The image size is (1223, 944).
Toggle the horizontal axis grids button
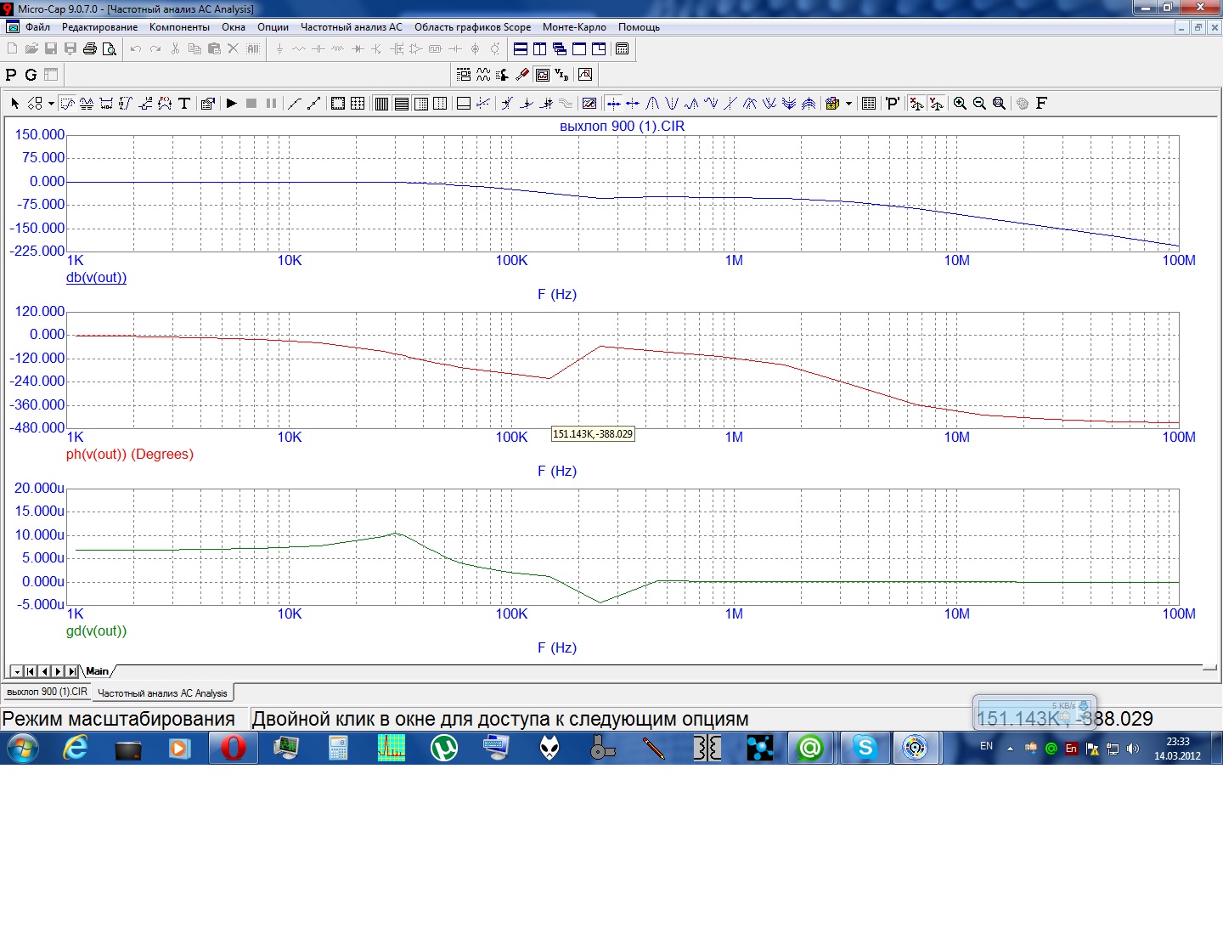(401, 104)
